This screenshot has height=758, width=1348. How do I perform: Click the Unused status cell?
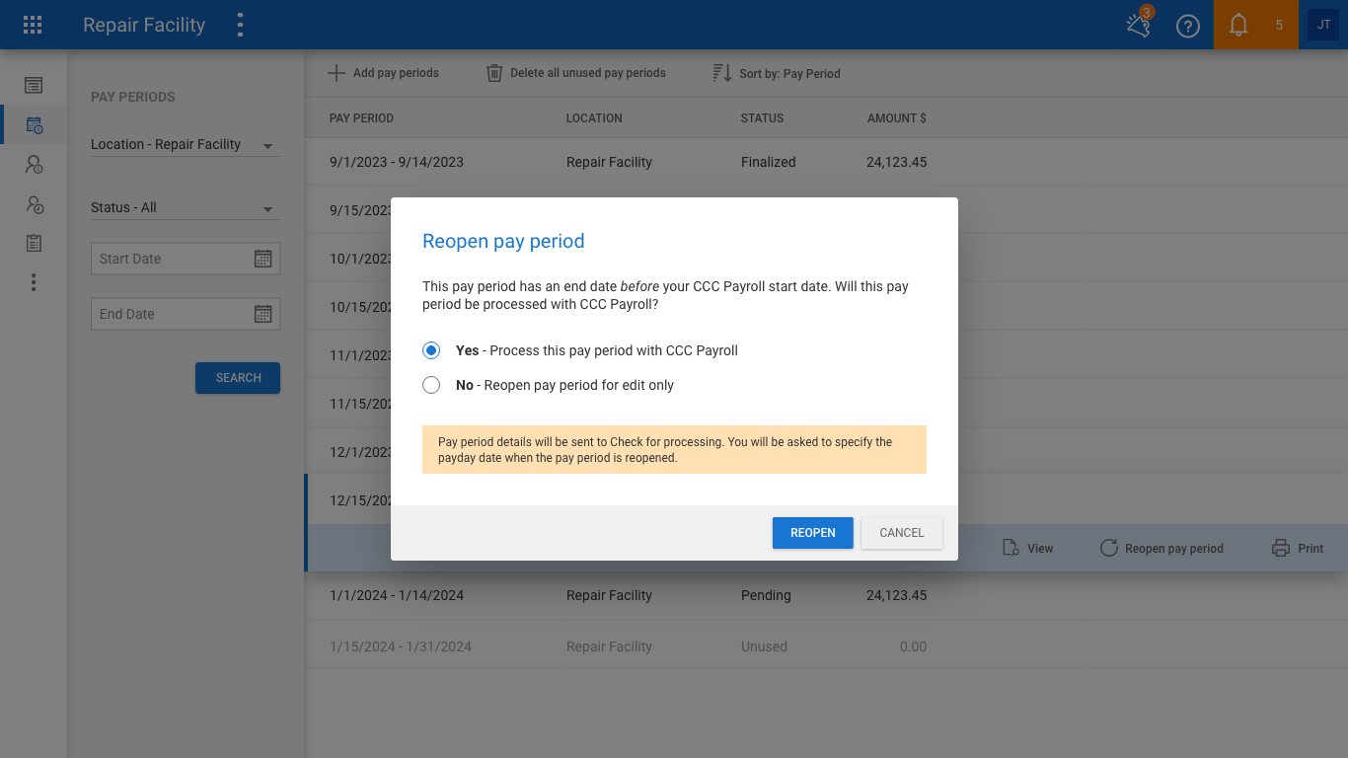tap(764, 646)
